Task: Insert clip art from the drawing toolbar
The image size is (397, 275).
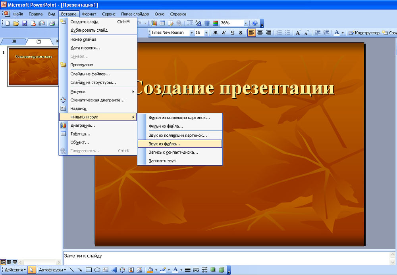Action: point(131,270)
